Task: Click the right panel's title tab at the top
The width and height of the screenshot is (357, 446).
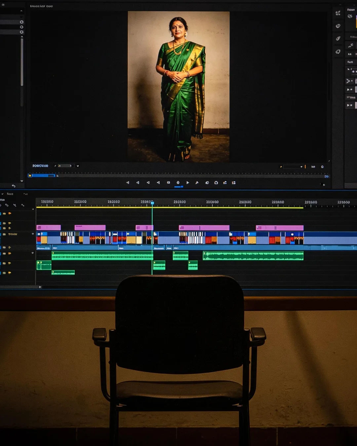Action: click(351, 10)
